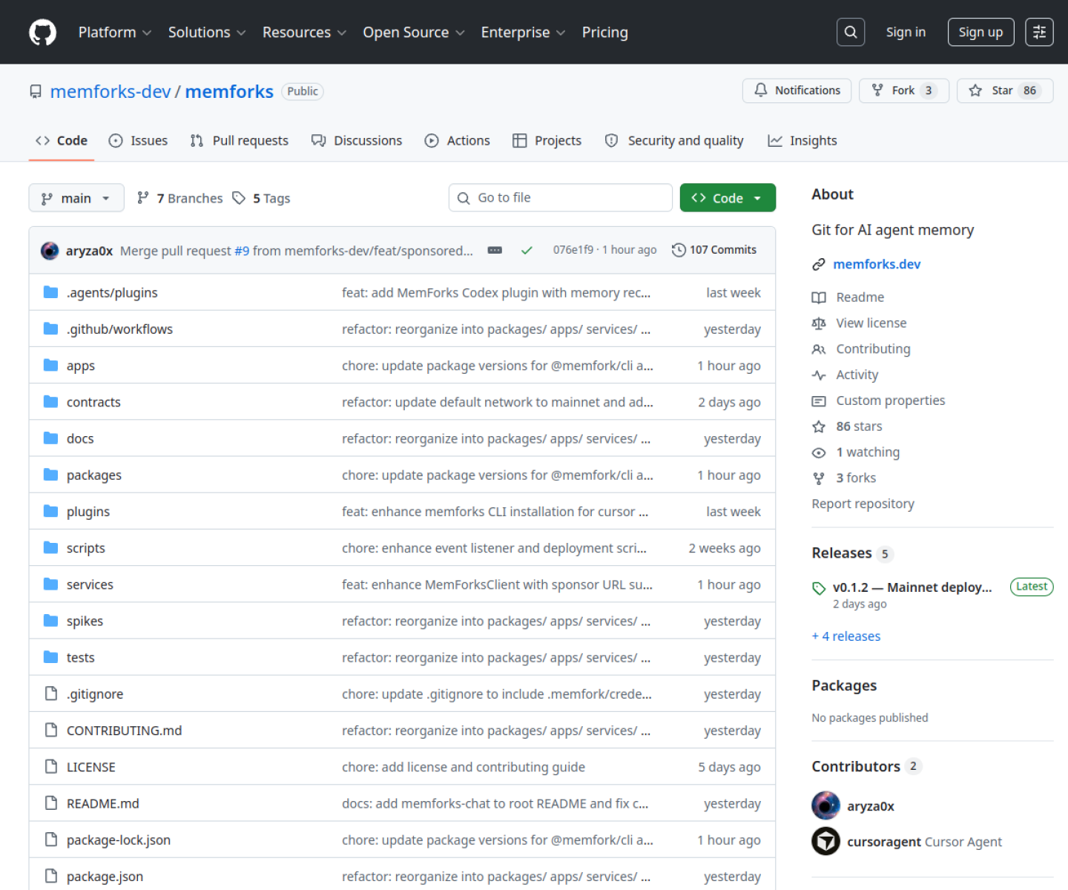Open the GitHub homepage logo
Viewport: 1068px width, 890px height.
point(42,33)
